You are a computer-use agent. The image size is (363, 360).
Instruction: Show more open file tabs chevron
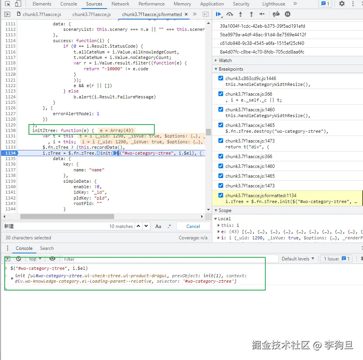tap(195, 14)
